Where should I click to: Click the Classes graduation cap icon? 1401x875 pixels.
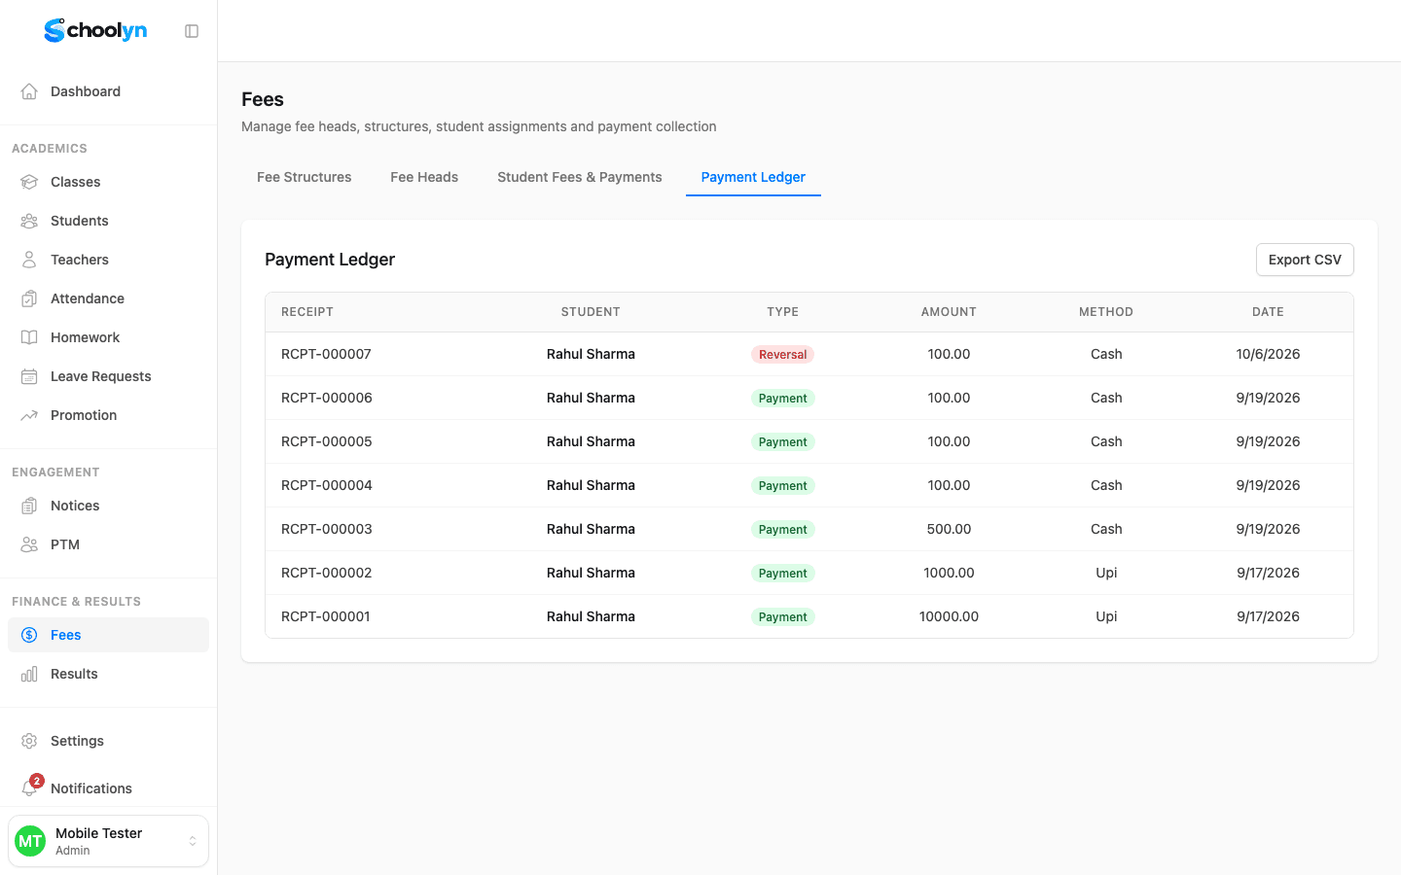click(29, 182)
